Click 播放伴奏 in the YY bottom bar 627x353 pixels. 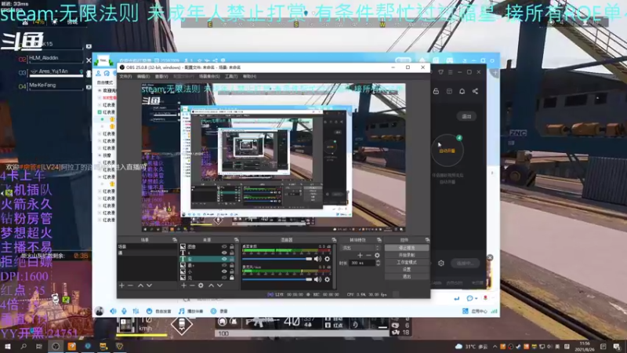point(191,311)
